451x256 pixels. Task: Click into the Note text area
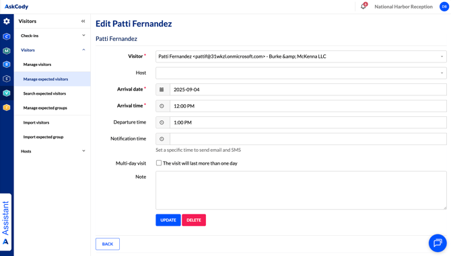coord(301,190)
